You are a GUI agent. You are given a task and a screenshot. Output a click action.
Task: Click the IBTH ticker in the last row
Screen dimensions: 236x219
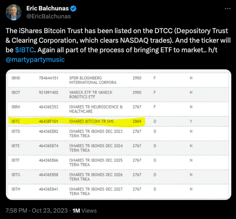(x=16, y=189)
